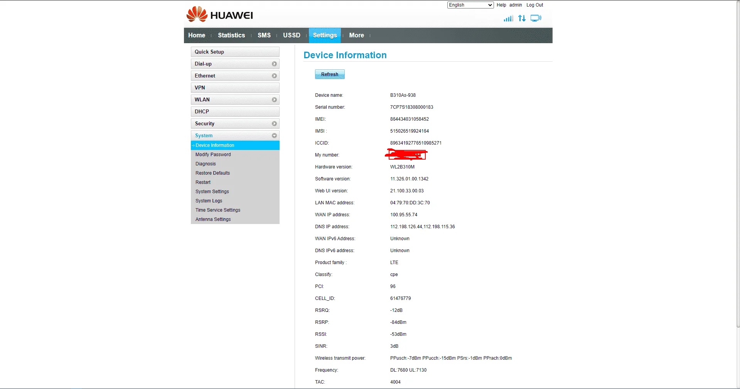The height and width of the screenshot is (389, 740).
Task: Go to the Home tab
Action: click(197, 35)
